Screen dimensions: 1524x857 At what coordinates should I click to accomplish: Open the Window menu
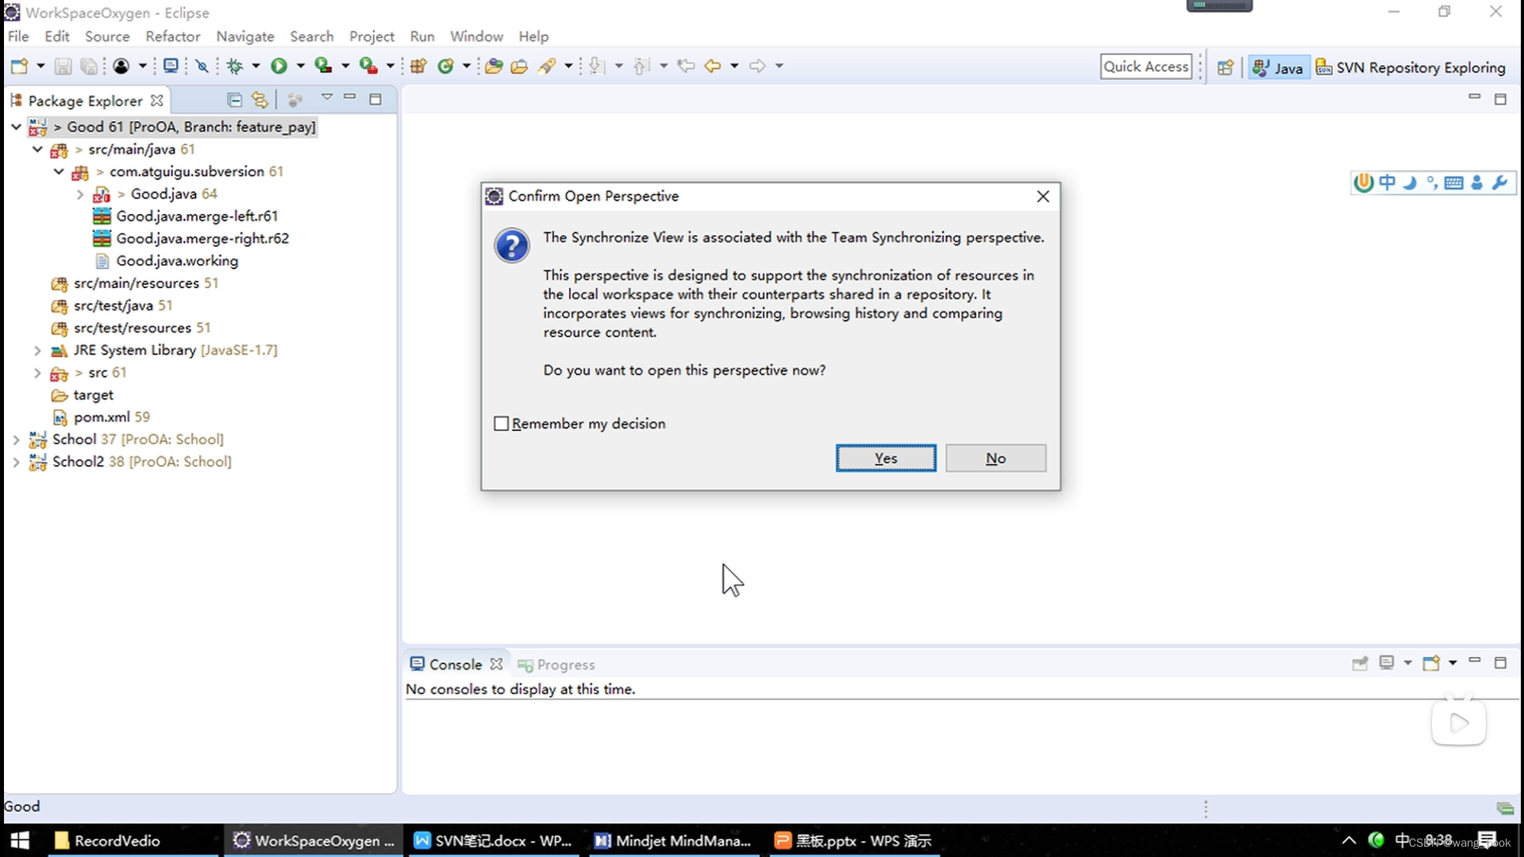click(x=476, y=37)
